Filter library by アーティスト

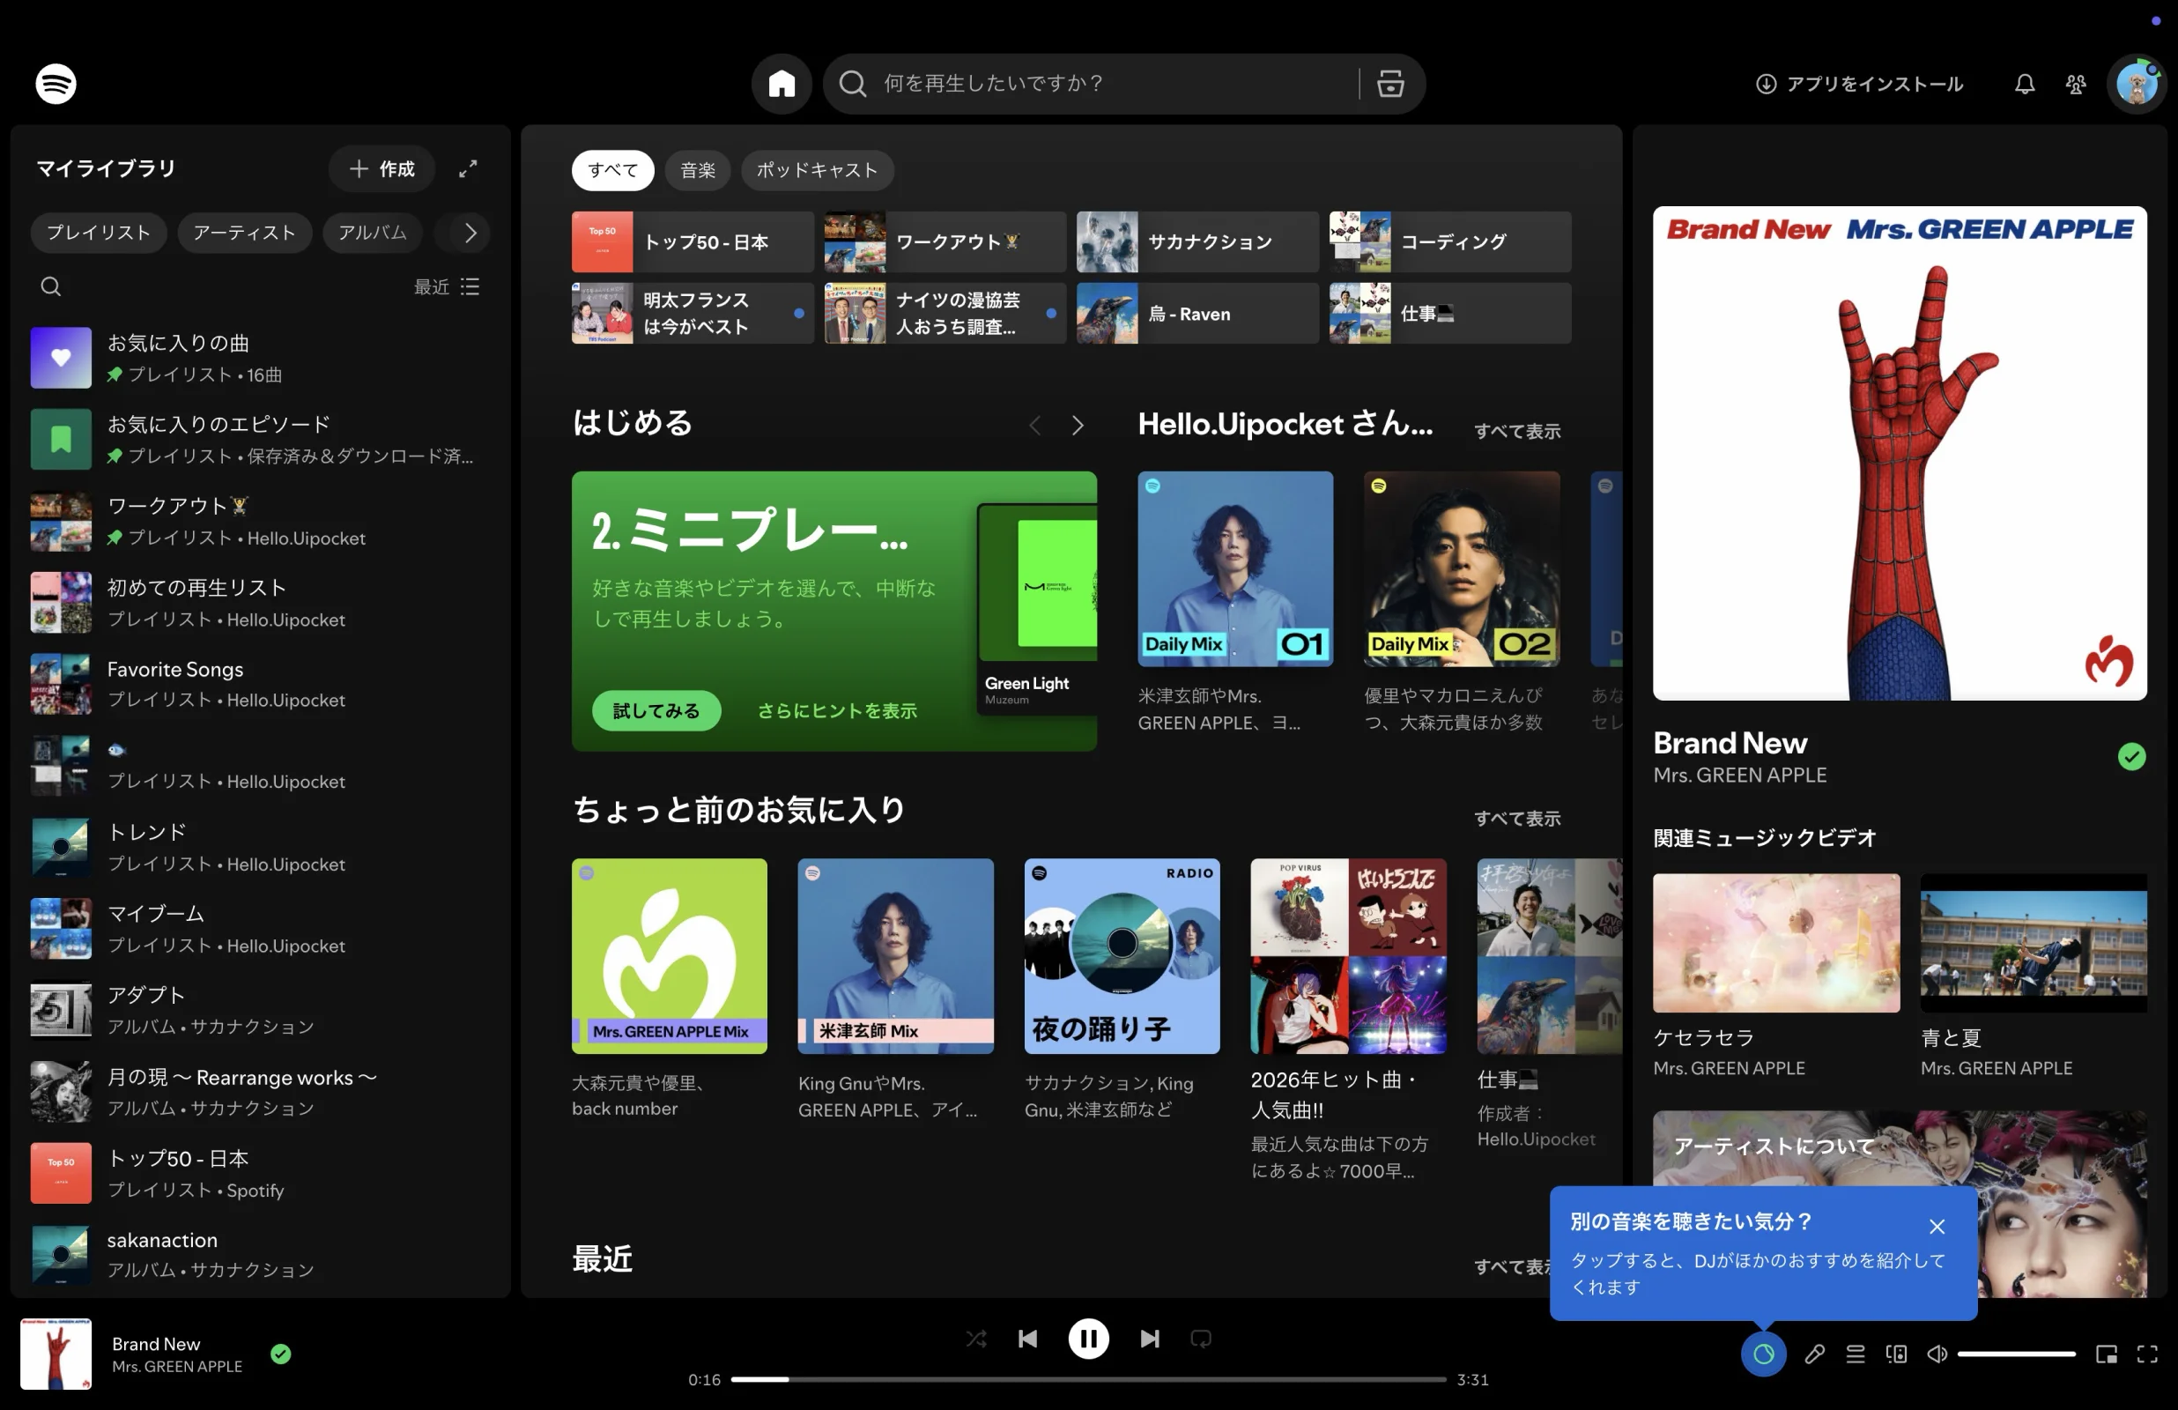244,233
